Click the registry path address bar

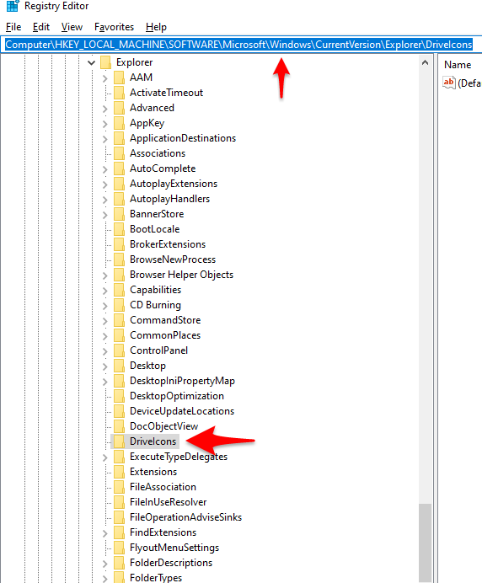[241, 45]
